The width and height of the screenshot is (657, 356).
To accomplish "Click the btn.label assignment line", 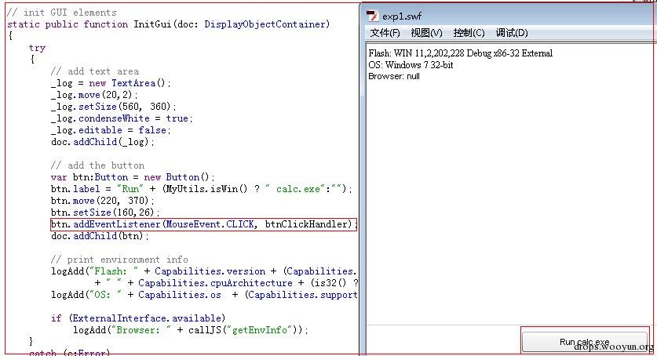I will (202, 189).
